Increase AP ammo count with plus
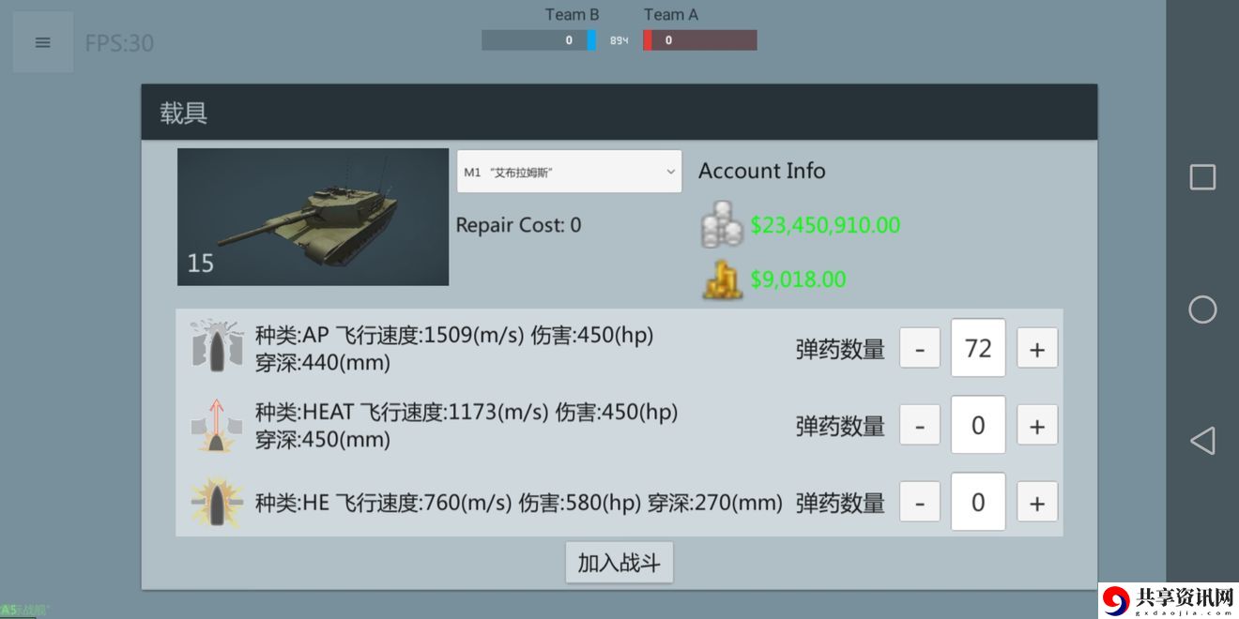1239x619 pixels. coord(1037,348)
